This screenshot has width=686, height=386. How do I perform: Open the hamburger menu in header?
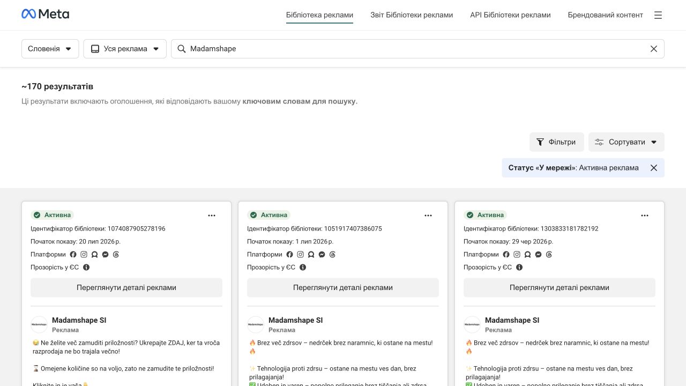click(658, 15)
